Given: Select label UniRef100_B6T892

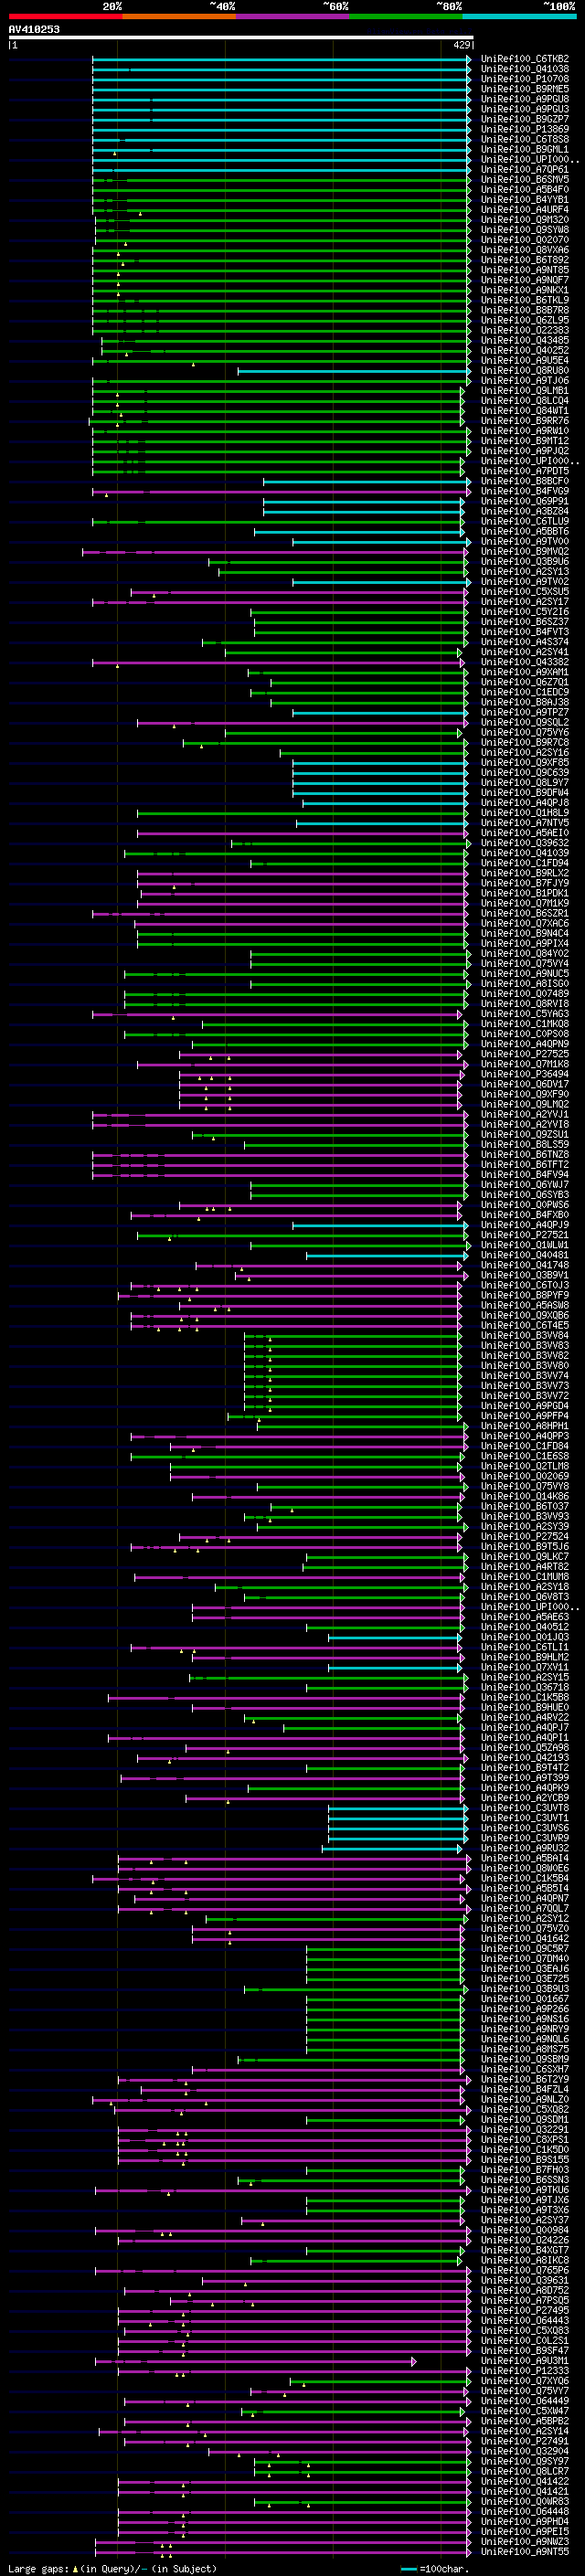Looking at the screenshot, I should coord(525,260).
